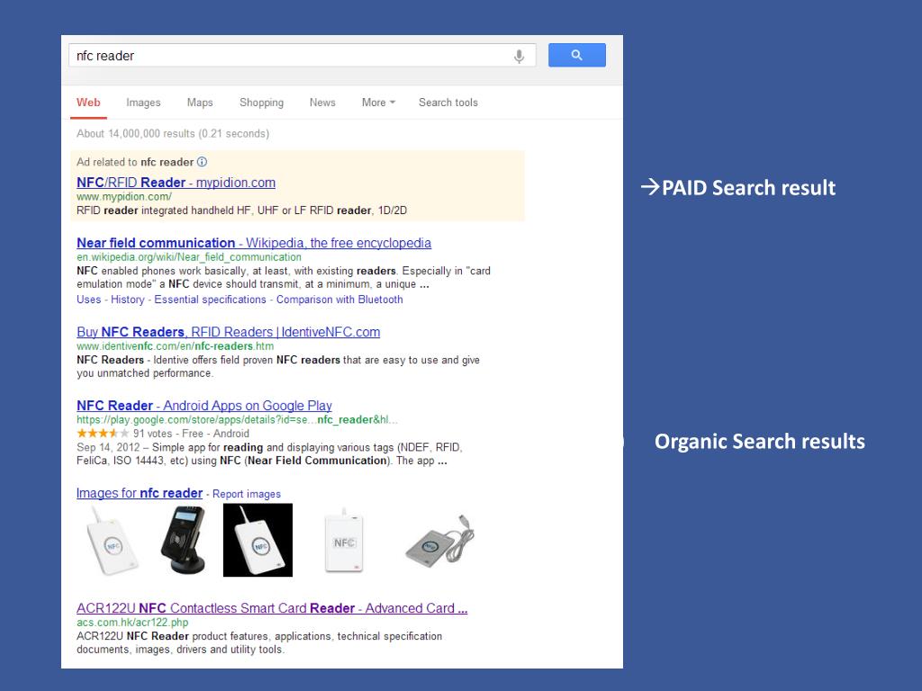Open Search tools options
This screenshot has width=922, height=691.
(448, 103)
